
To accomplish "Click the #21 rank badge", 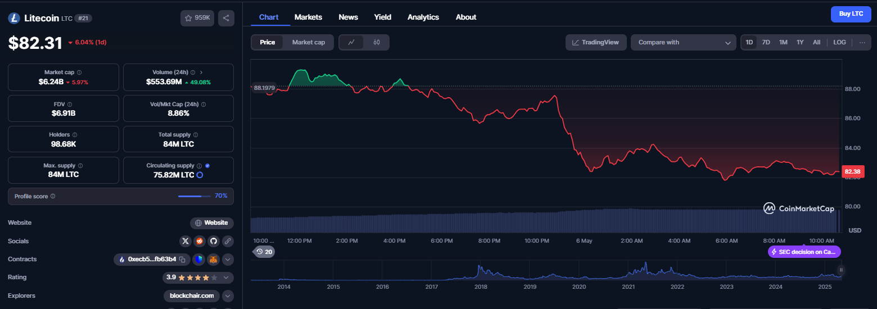I will [84, 19].
